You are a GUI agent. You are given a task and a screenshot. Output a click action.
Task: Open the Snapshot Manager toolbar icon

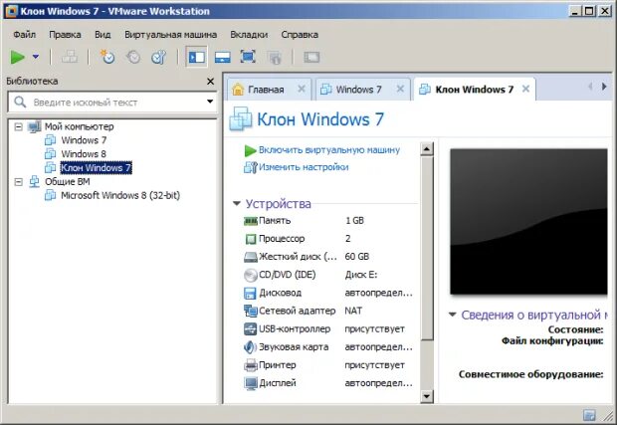pos(159,57)
